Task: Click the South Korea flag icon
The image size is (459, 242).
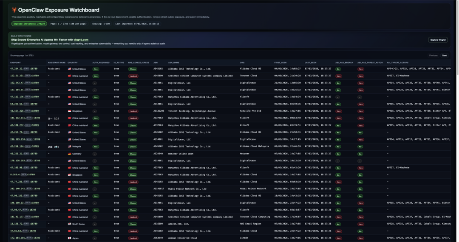Action: click(x=69, y=224)
